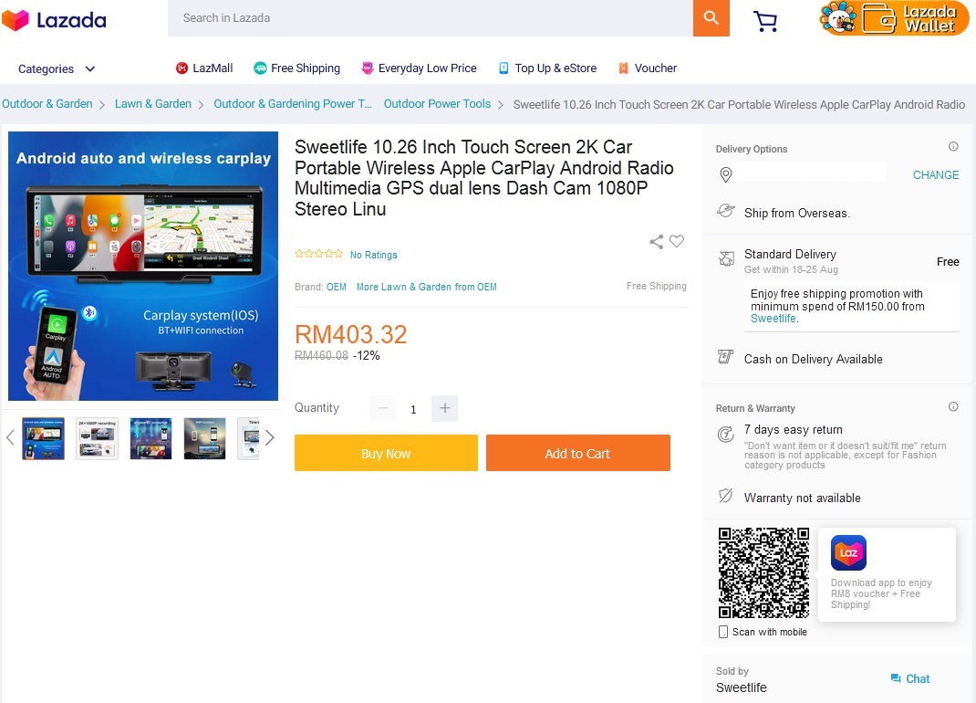The width and height of the screenshot is (976, 703).
Task: Show previous product thumbnails arrow
Action: [x=10, y=437]
